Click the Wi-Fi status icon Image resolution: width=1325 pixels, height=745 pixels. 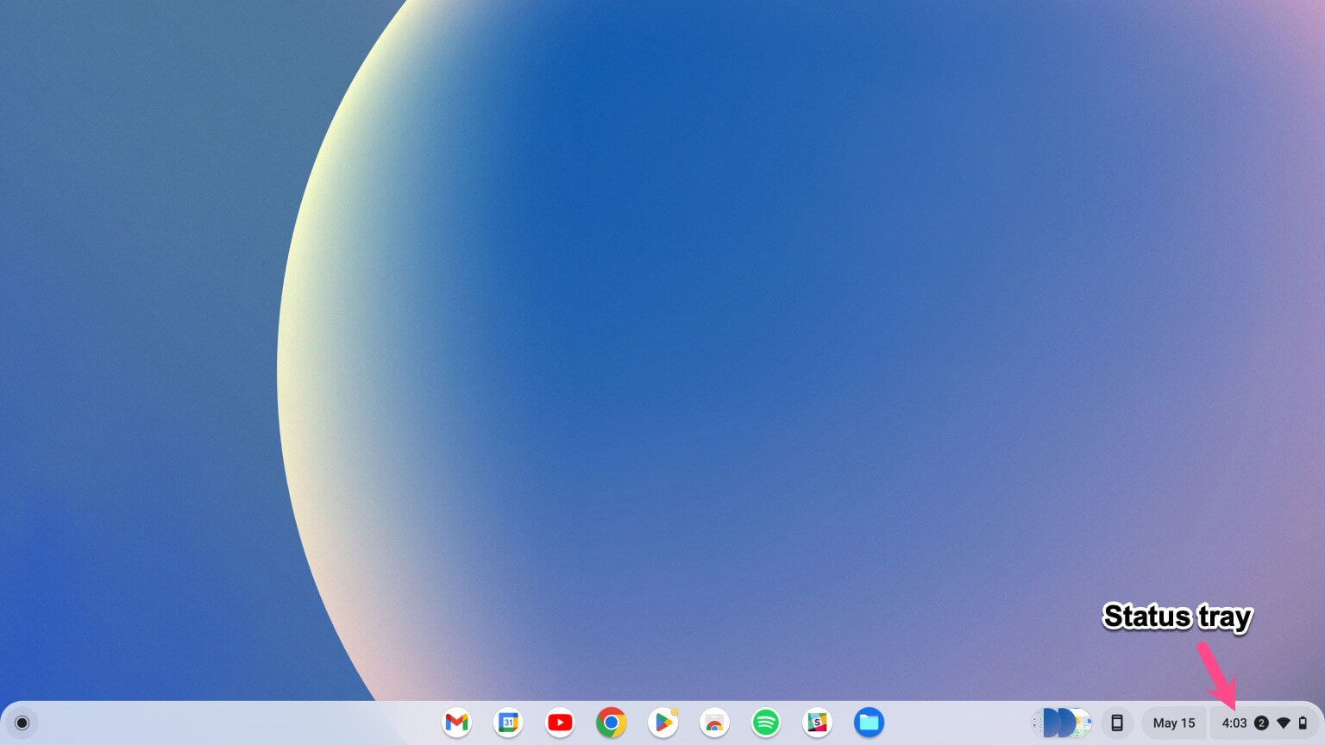[x=1284, y=723]
